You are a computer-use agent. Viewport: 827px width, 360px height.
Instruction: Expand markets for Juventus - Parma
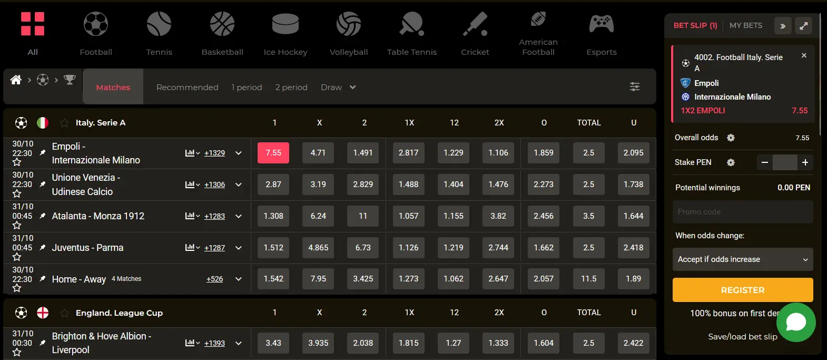[x=239, y=248]
